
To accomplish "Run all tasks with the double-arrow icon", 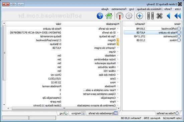I will pos(178,16).
